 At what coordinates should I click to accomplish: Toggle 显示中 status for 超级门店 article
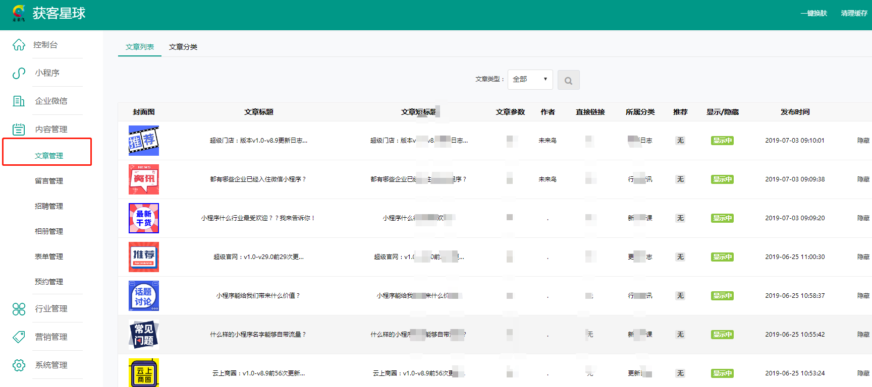(722, 141)
